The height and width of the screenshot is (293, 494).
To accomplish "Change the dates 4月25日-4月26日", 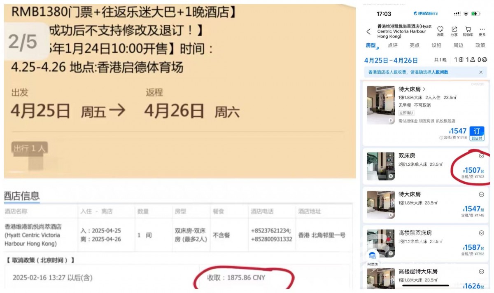I will click(391, 60).
